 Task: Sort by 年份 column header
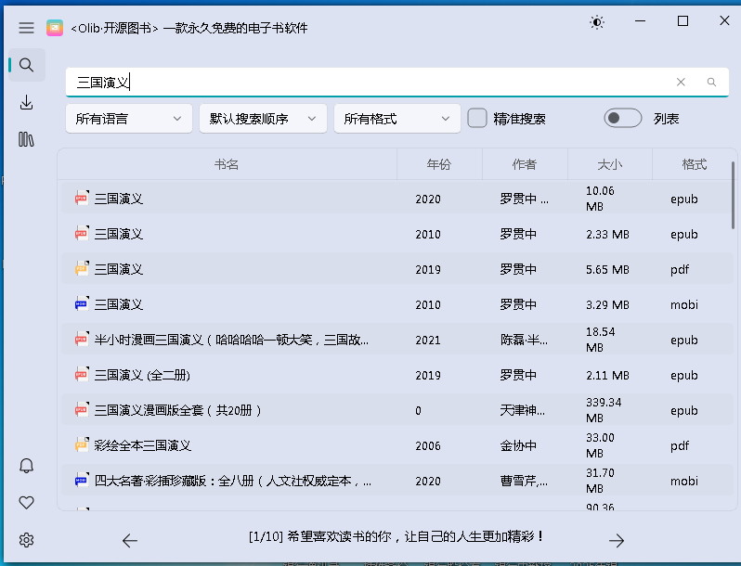pos(439,164)
